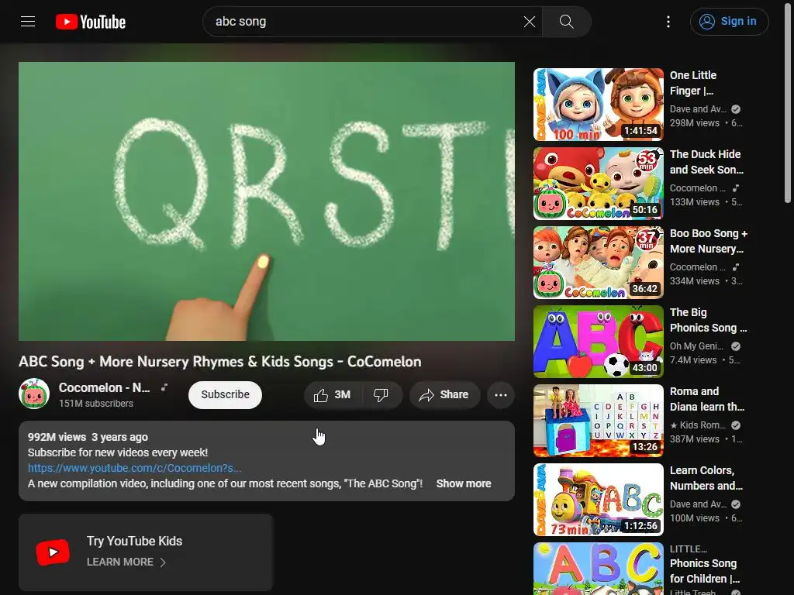Click the title Roma and Diana learn th...
Viewport: 794px width, 595px height.
click(x=707, y=399)
